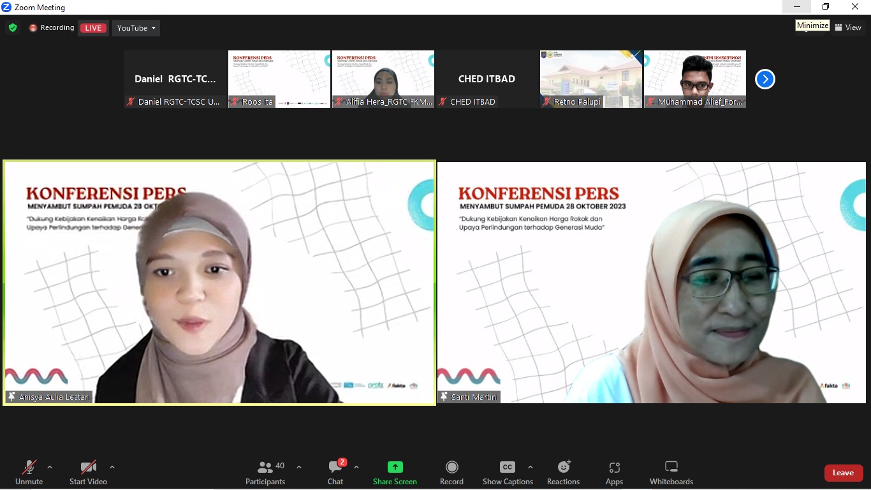The image size is (871, 490).
Task: Click the green encryption shield icon
Action: [x=12, y=28]
